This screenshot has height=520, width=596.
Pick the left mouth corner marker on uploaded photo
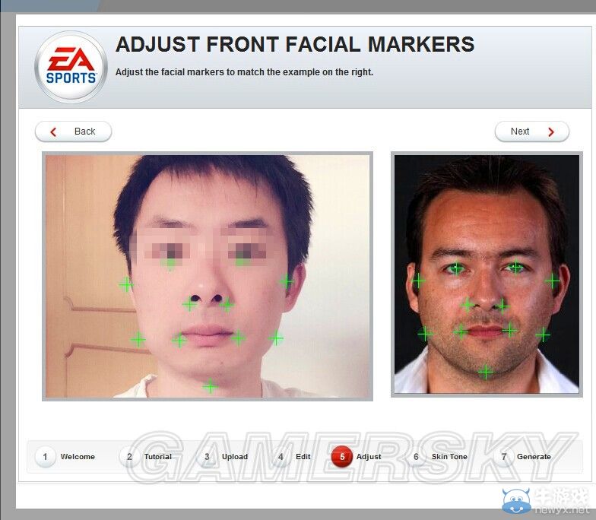pyautogui.click(x=179, y=340)
